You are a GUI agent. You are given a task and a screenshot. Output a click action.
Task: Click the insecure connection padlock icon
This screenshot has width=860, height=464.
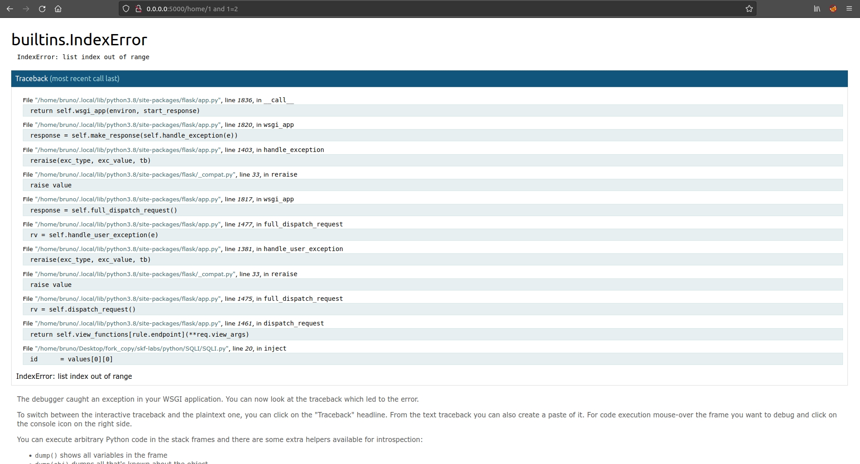coord(139,9)
